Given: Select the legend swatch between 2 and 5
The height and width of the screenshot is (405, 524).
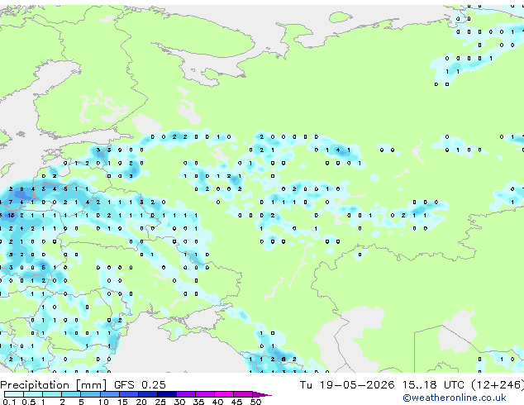Looking at the screenshot, I should [71, 394].
